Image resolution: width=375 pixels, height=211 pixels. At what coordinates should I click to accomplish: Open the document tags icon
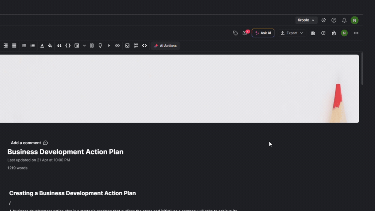[x=235, y=33]
